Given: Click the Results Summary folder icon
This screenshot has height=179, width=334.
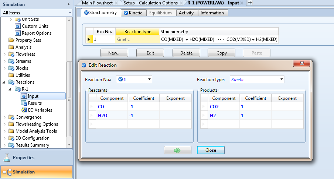Looking at the screenshot, I should click(11, 145).
